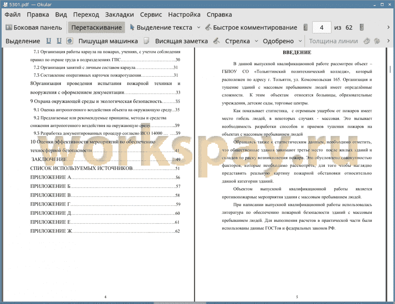This screenshot has height=304, width=395.
Task: Open the Закладки menu
Action: 119,15
